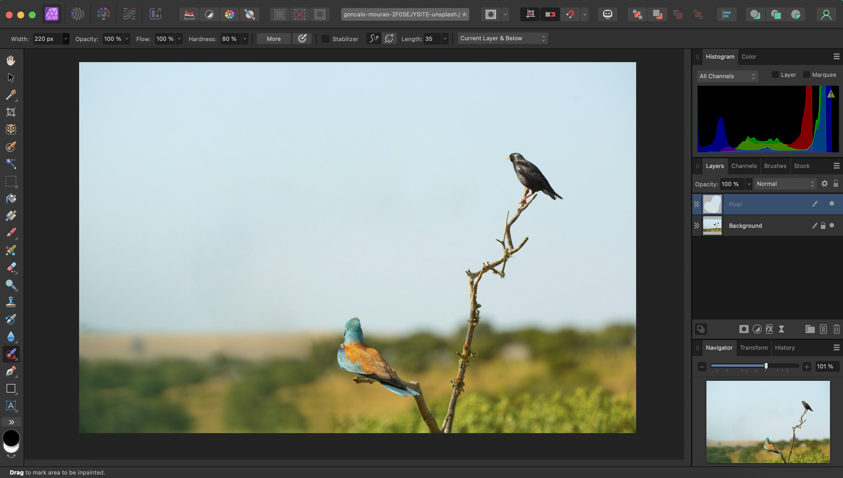
Task: Open the Liquify Persona
Action: 77,14
